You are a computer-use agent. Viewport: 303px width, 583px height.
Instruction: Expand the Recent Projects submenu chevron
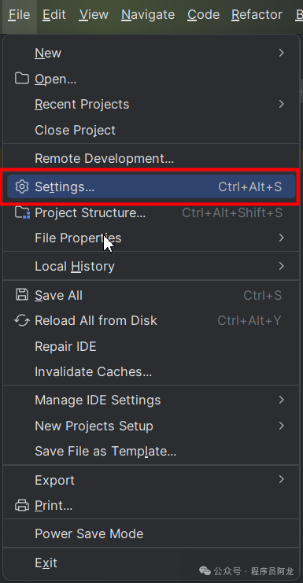pos(281,104)
